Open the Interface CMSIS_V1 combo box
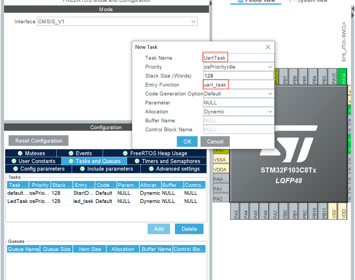Image resolution: width=355 pixels, height=280 pixels. coord(117,21)
